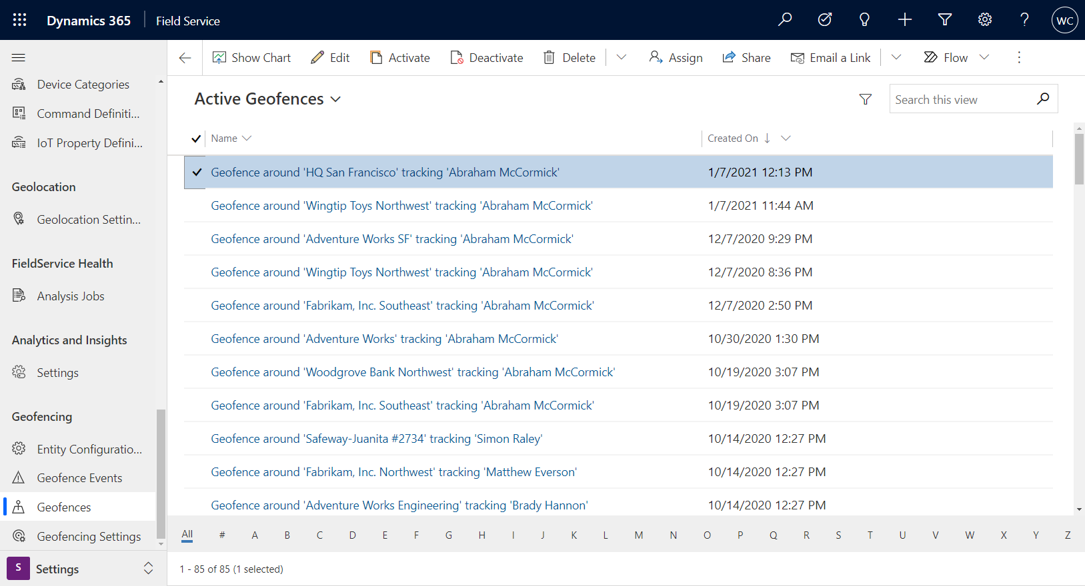Image resolution: width=1085 pixels, height=586 pixels.
Task: Filter records by letter G
Action: click(449, 535)
